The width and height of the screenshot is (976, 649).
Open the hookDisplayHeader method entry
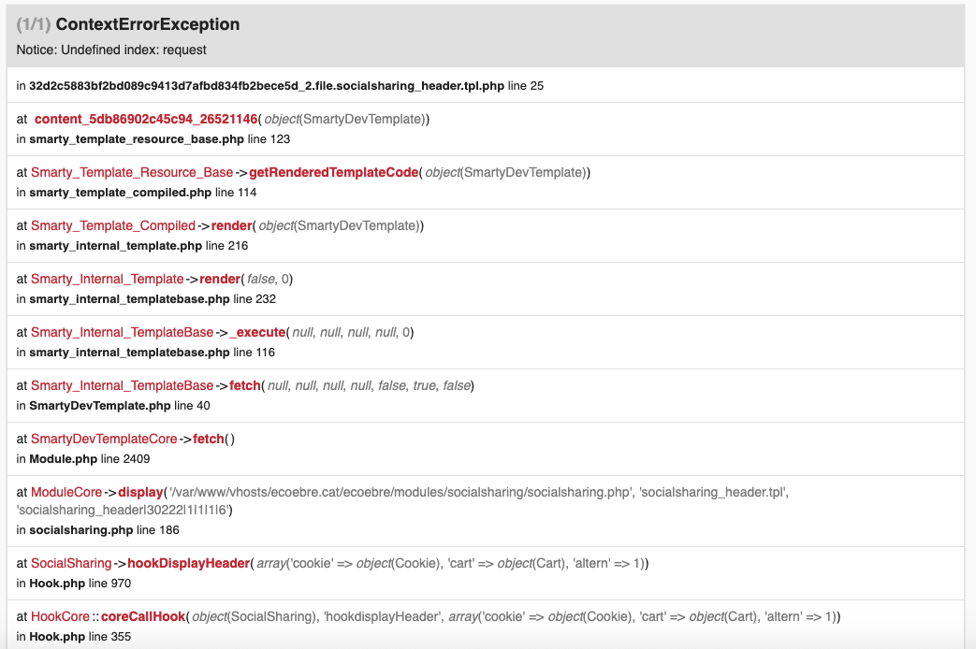click(189, 563)
